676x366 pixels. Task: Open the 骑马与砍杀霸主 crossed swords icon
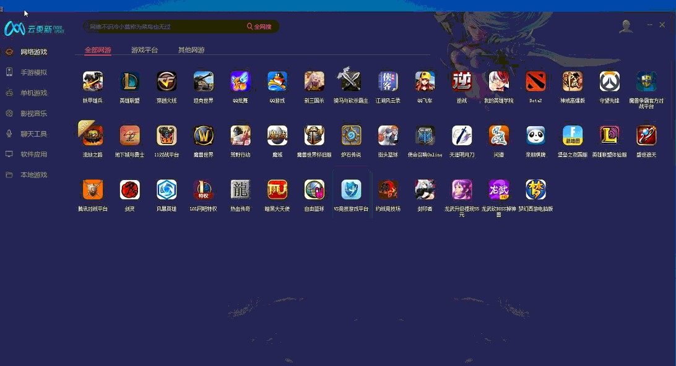coord(351,80)
